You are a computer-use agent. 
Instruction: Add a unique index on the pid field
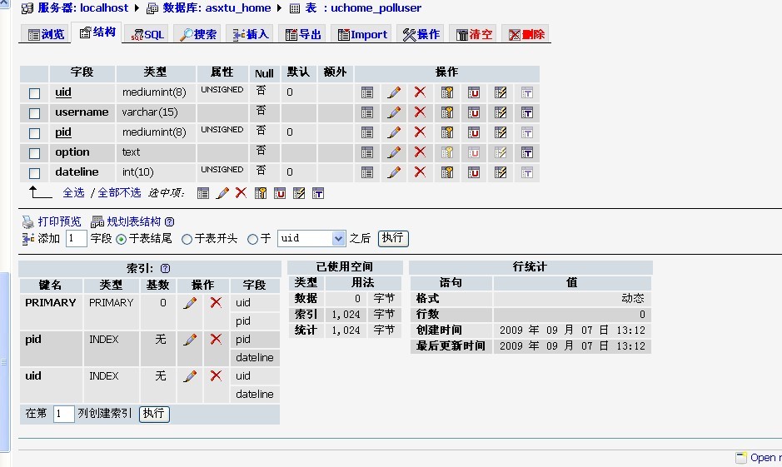473,132
